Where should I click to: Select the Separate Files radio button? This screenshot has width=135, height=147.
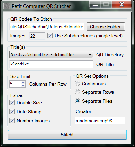click(77, 101)
